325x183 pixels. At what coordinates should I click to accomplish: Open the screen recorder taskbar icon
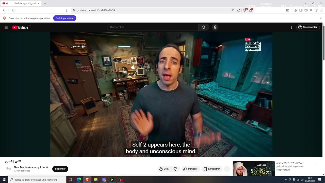[121, 180]
